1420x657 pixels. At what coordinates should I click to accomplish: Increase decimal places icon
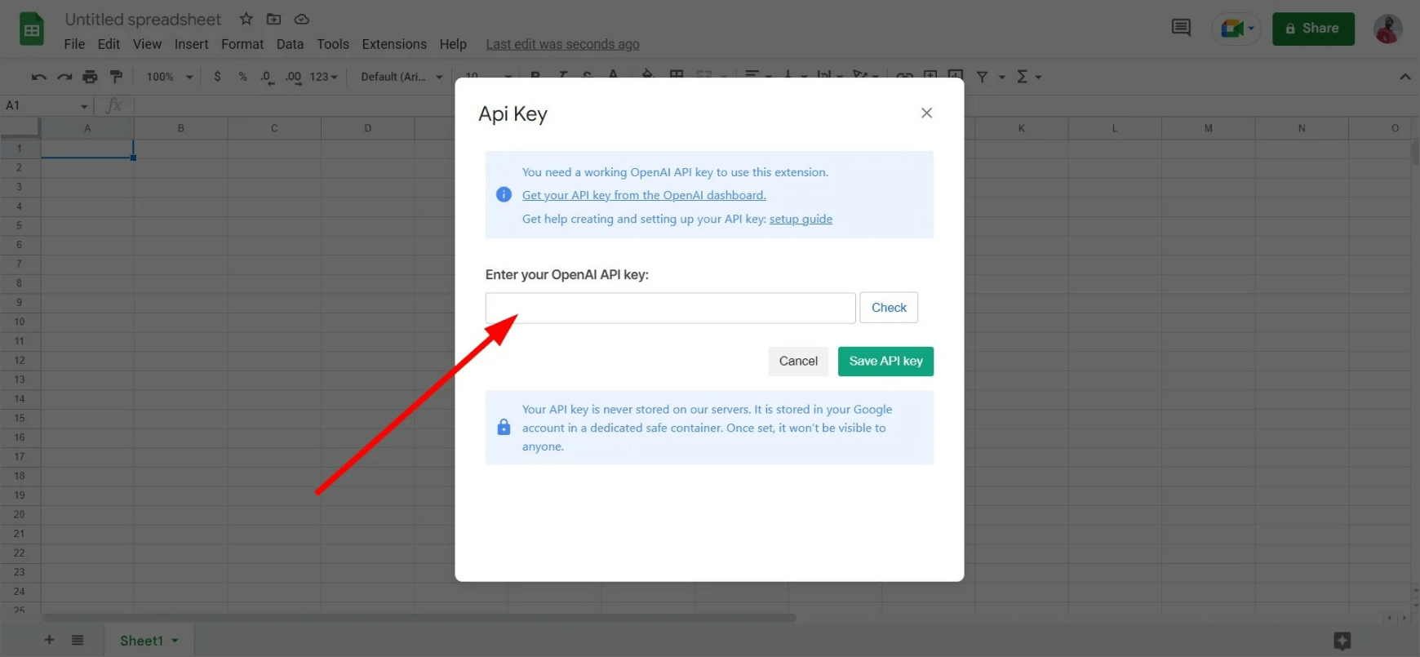click(293, 77)
